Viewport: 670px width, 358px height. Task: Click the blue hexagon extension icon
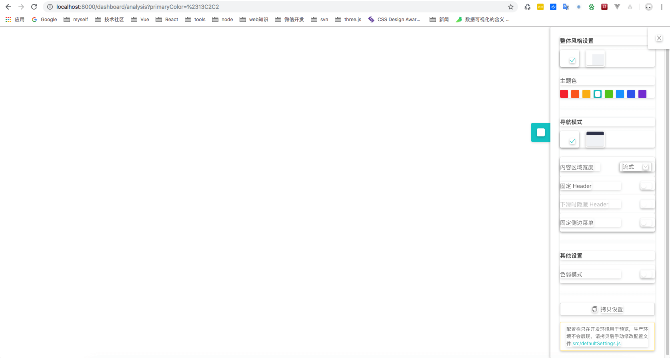[x=579, y=7]
